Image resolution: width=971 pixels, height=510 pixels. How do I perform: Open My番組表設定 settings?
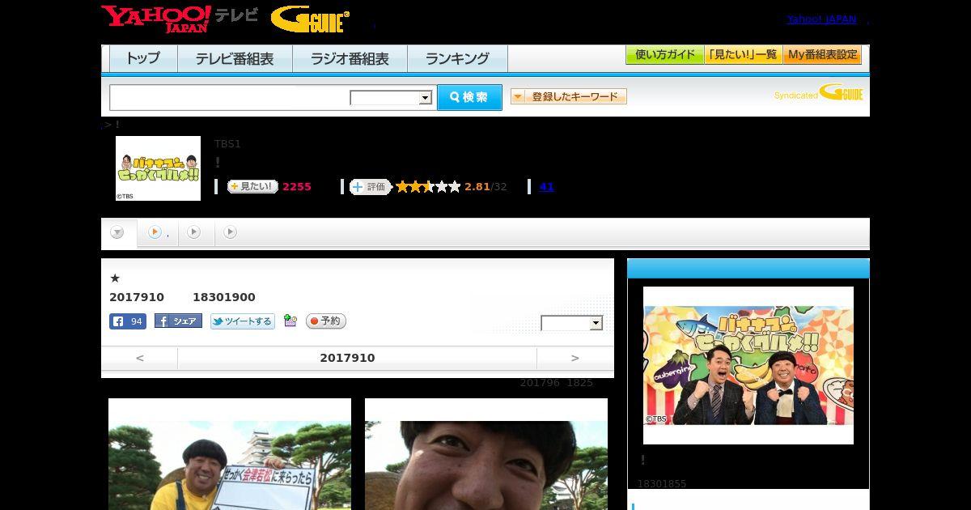tap(822, 55)
